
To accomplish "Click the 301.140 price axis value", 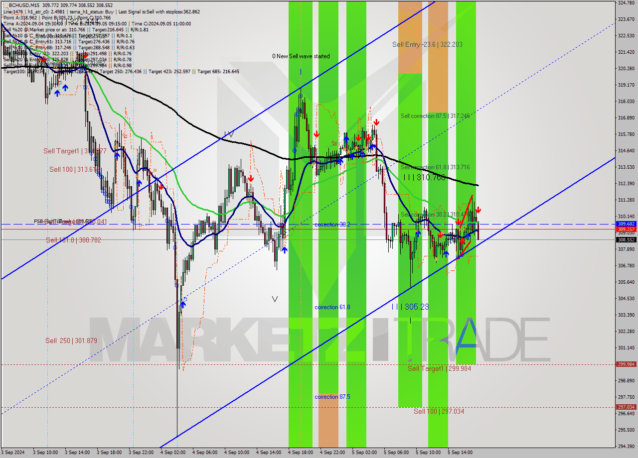I will pyautogui.click(x=626, y=347).
